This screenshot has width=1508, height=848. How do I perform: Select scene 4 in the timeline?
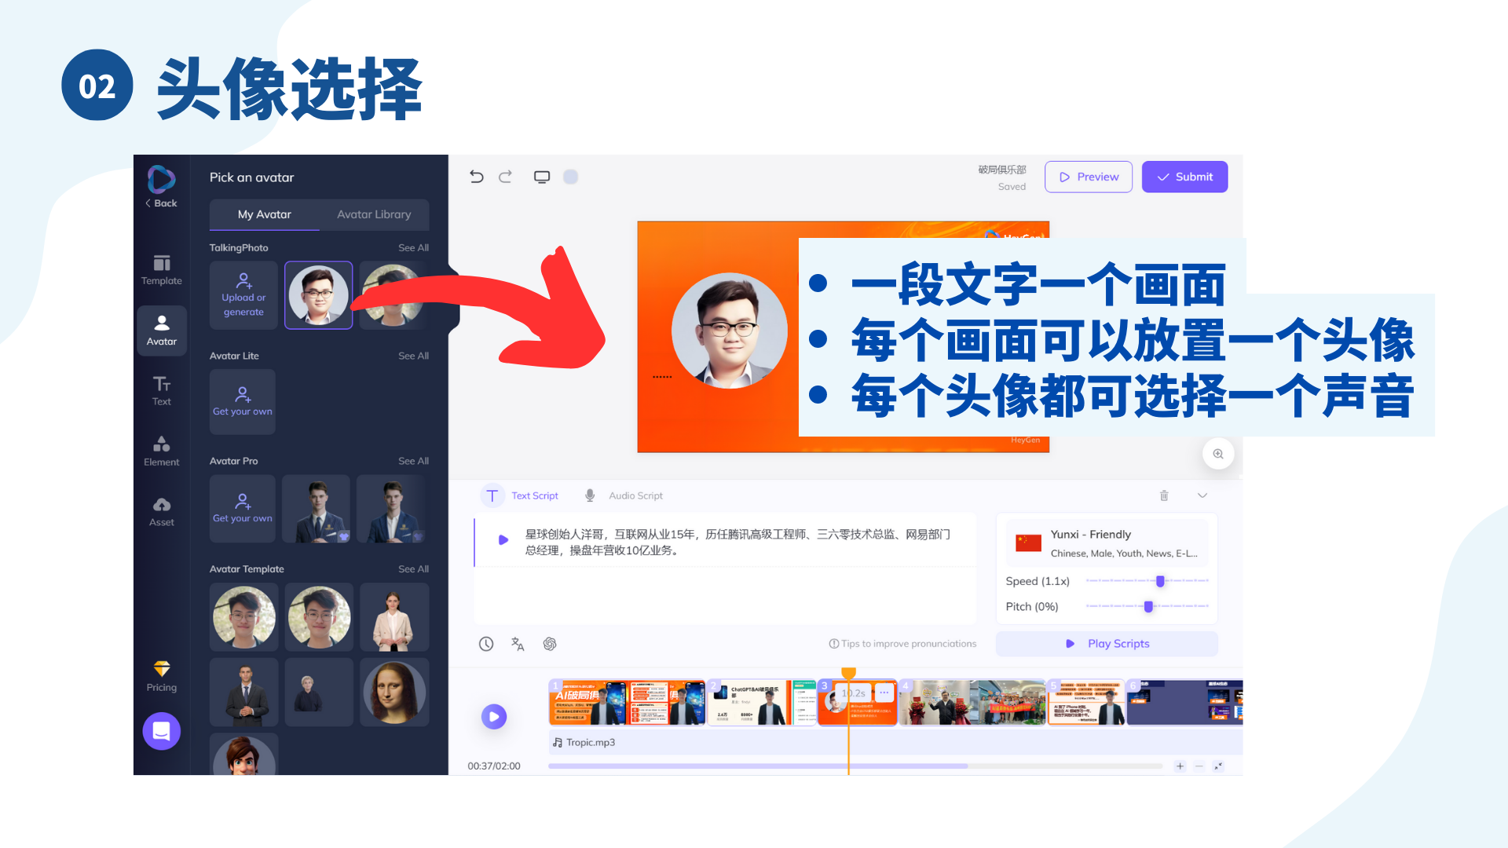tap(972, 703)
